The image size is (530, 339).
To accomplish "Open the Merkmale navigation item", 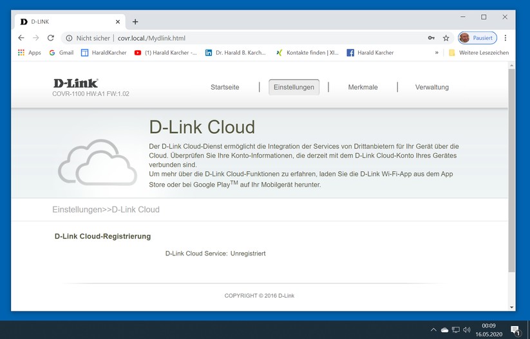I will 363,87.
